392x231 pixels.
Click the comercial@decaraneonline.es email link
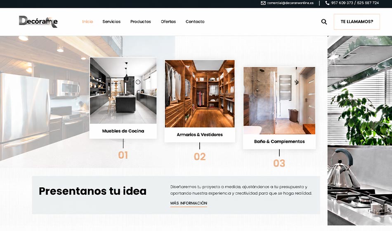tap(290, 3)
